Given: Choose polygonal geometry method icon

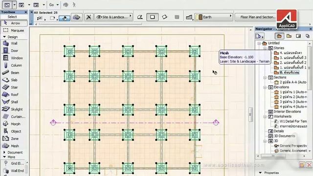Looking at the screenshot, I should pyautogui.click(x=140, y=17).
